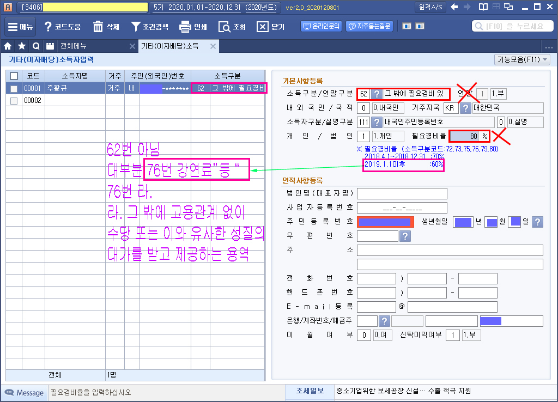Click the 삭제 trash can icon
The width and height of the screenshot is (558, 402).
coord(106,27)
